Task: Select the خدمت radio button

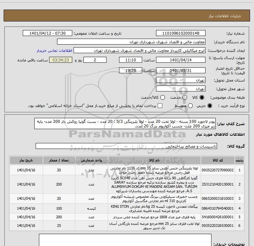Action: tap(185, 97)
